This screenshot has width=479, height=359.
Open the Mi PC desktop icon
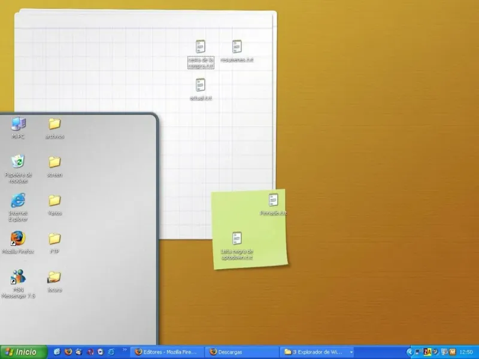pos(19,127)
